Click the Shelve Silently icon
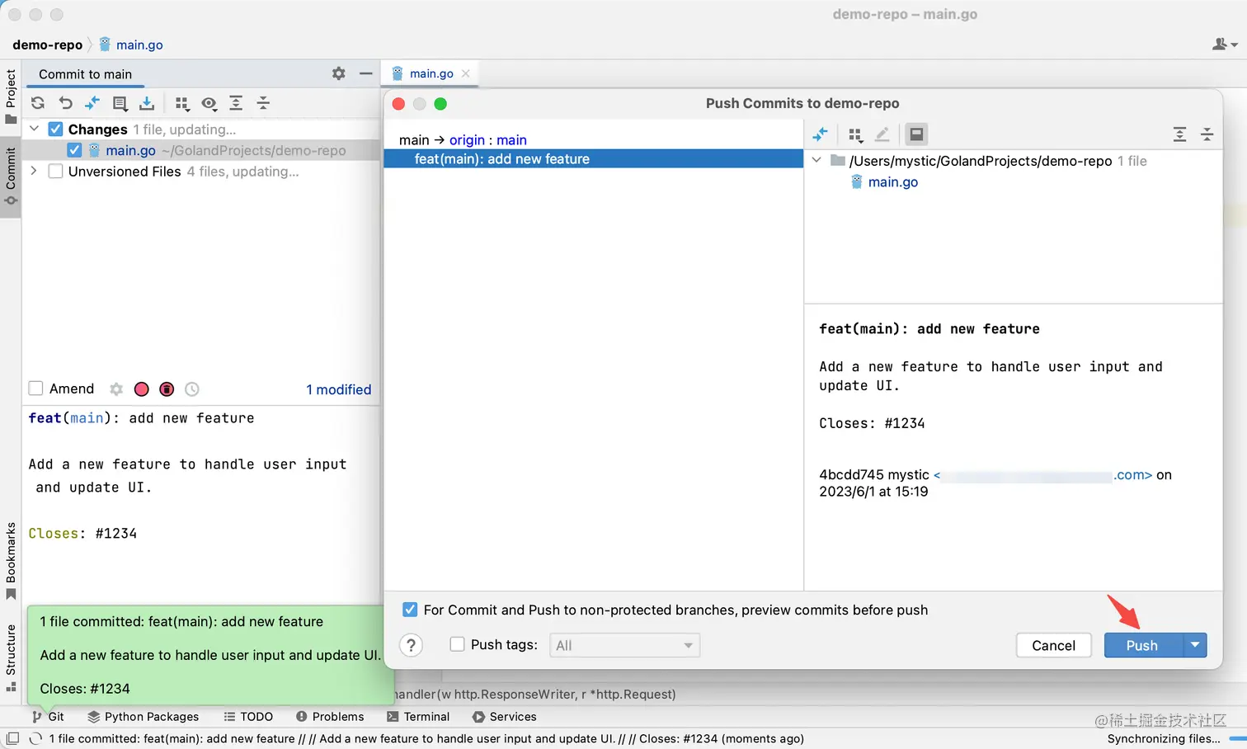Viewport: 1247px width, 749px height. click(147, 103)
